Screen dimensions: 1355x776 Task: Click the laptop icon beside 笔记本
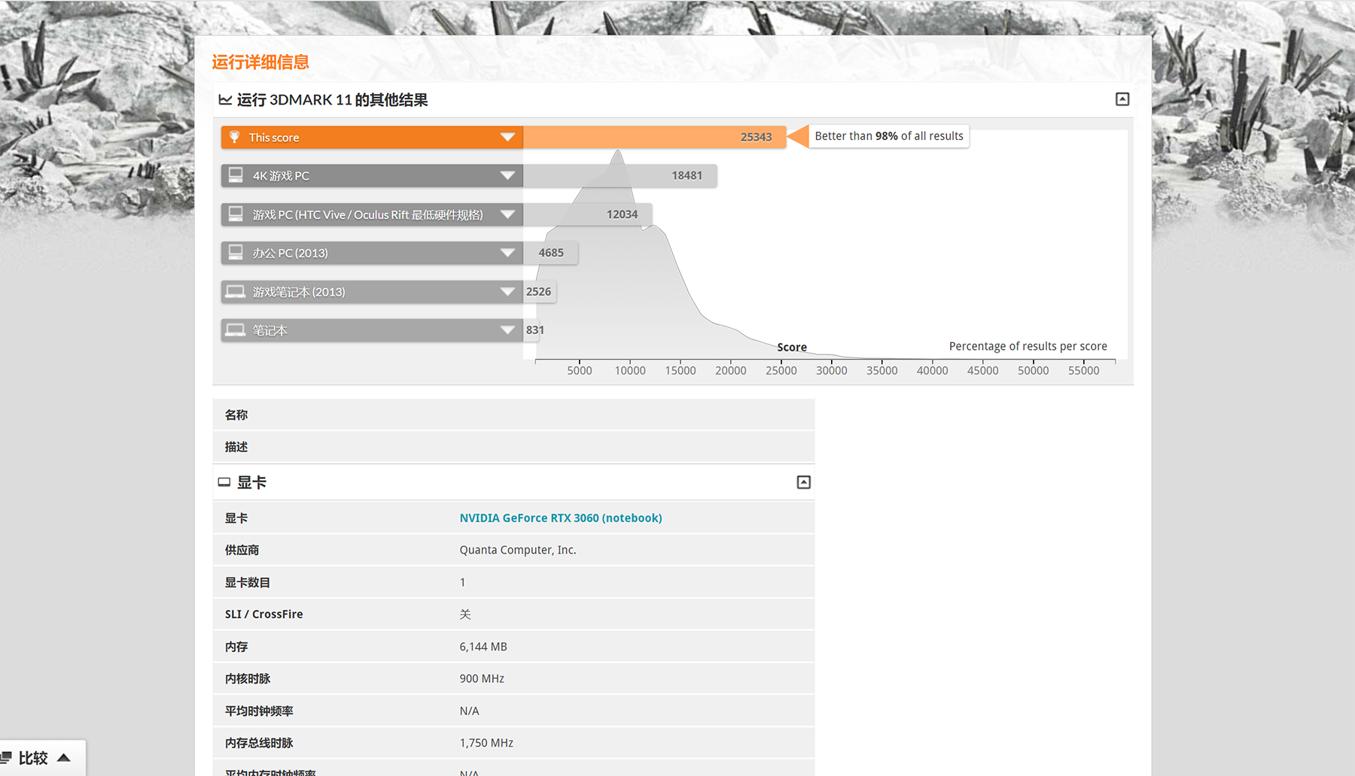[236, 330]
